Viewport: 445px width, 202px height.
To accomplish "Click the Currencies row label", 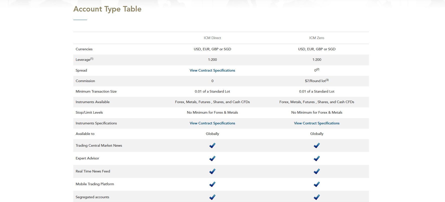I will (84, 49).
